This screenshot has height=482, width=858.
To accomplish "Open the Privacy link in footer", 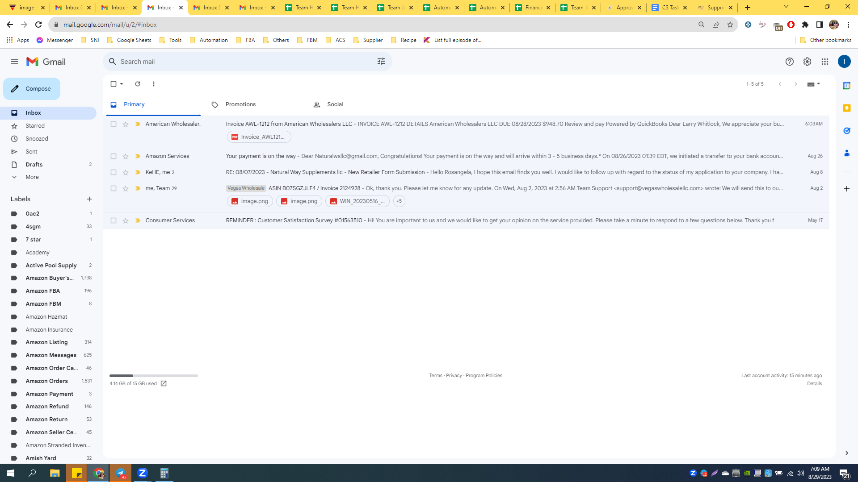I will coord(454,376).
